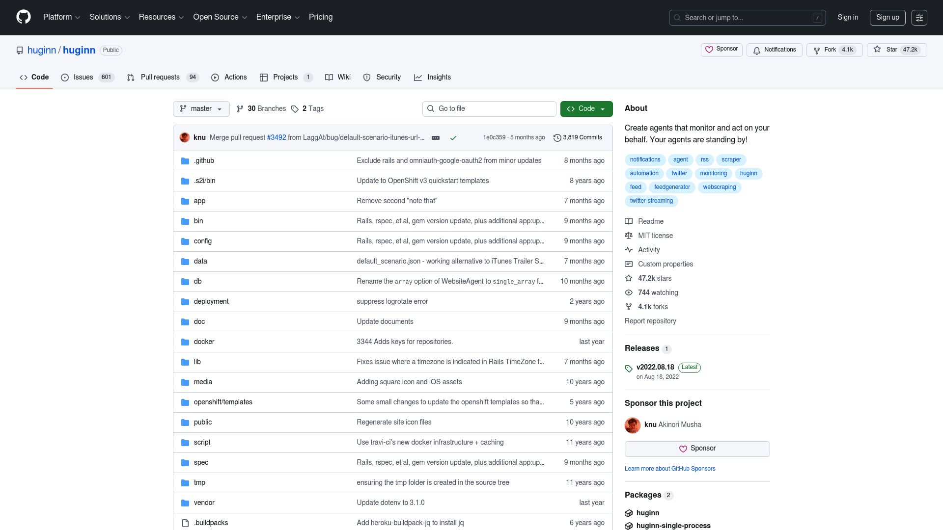Open the Projects tab
Image resolution: width=943 pixels, height=530 pixels.
pos(286,78)
